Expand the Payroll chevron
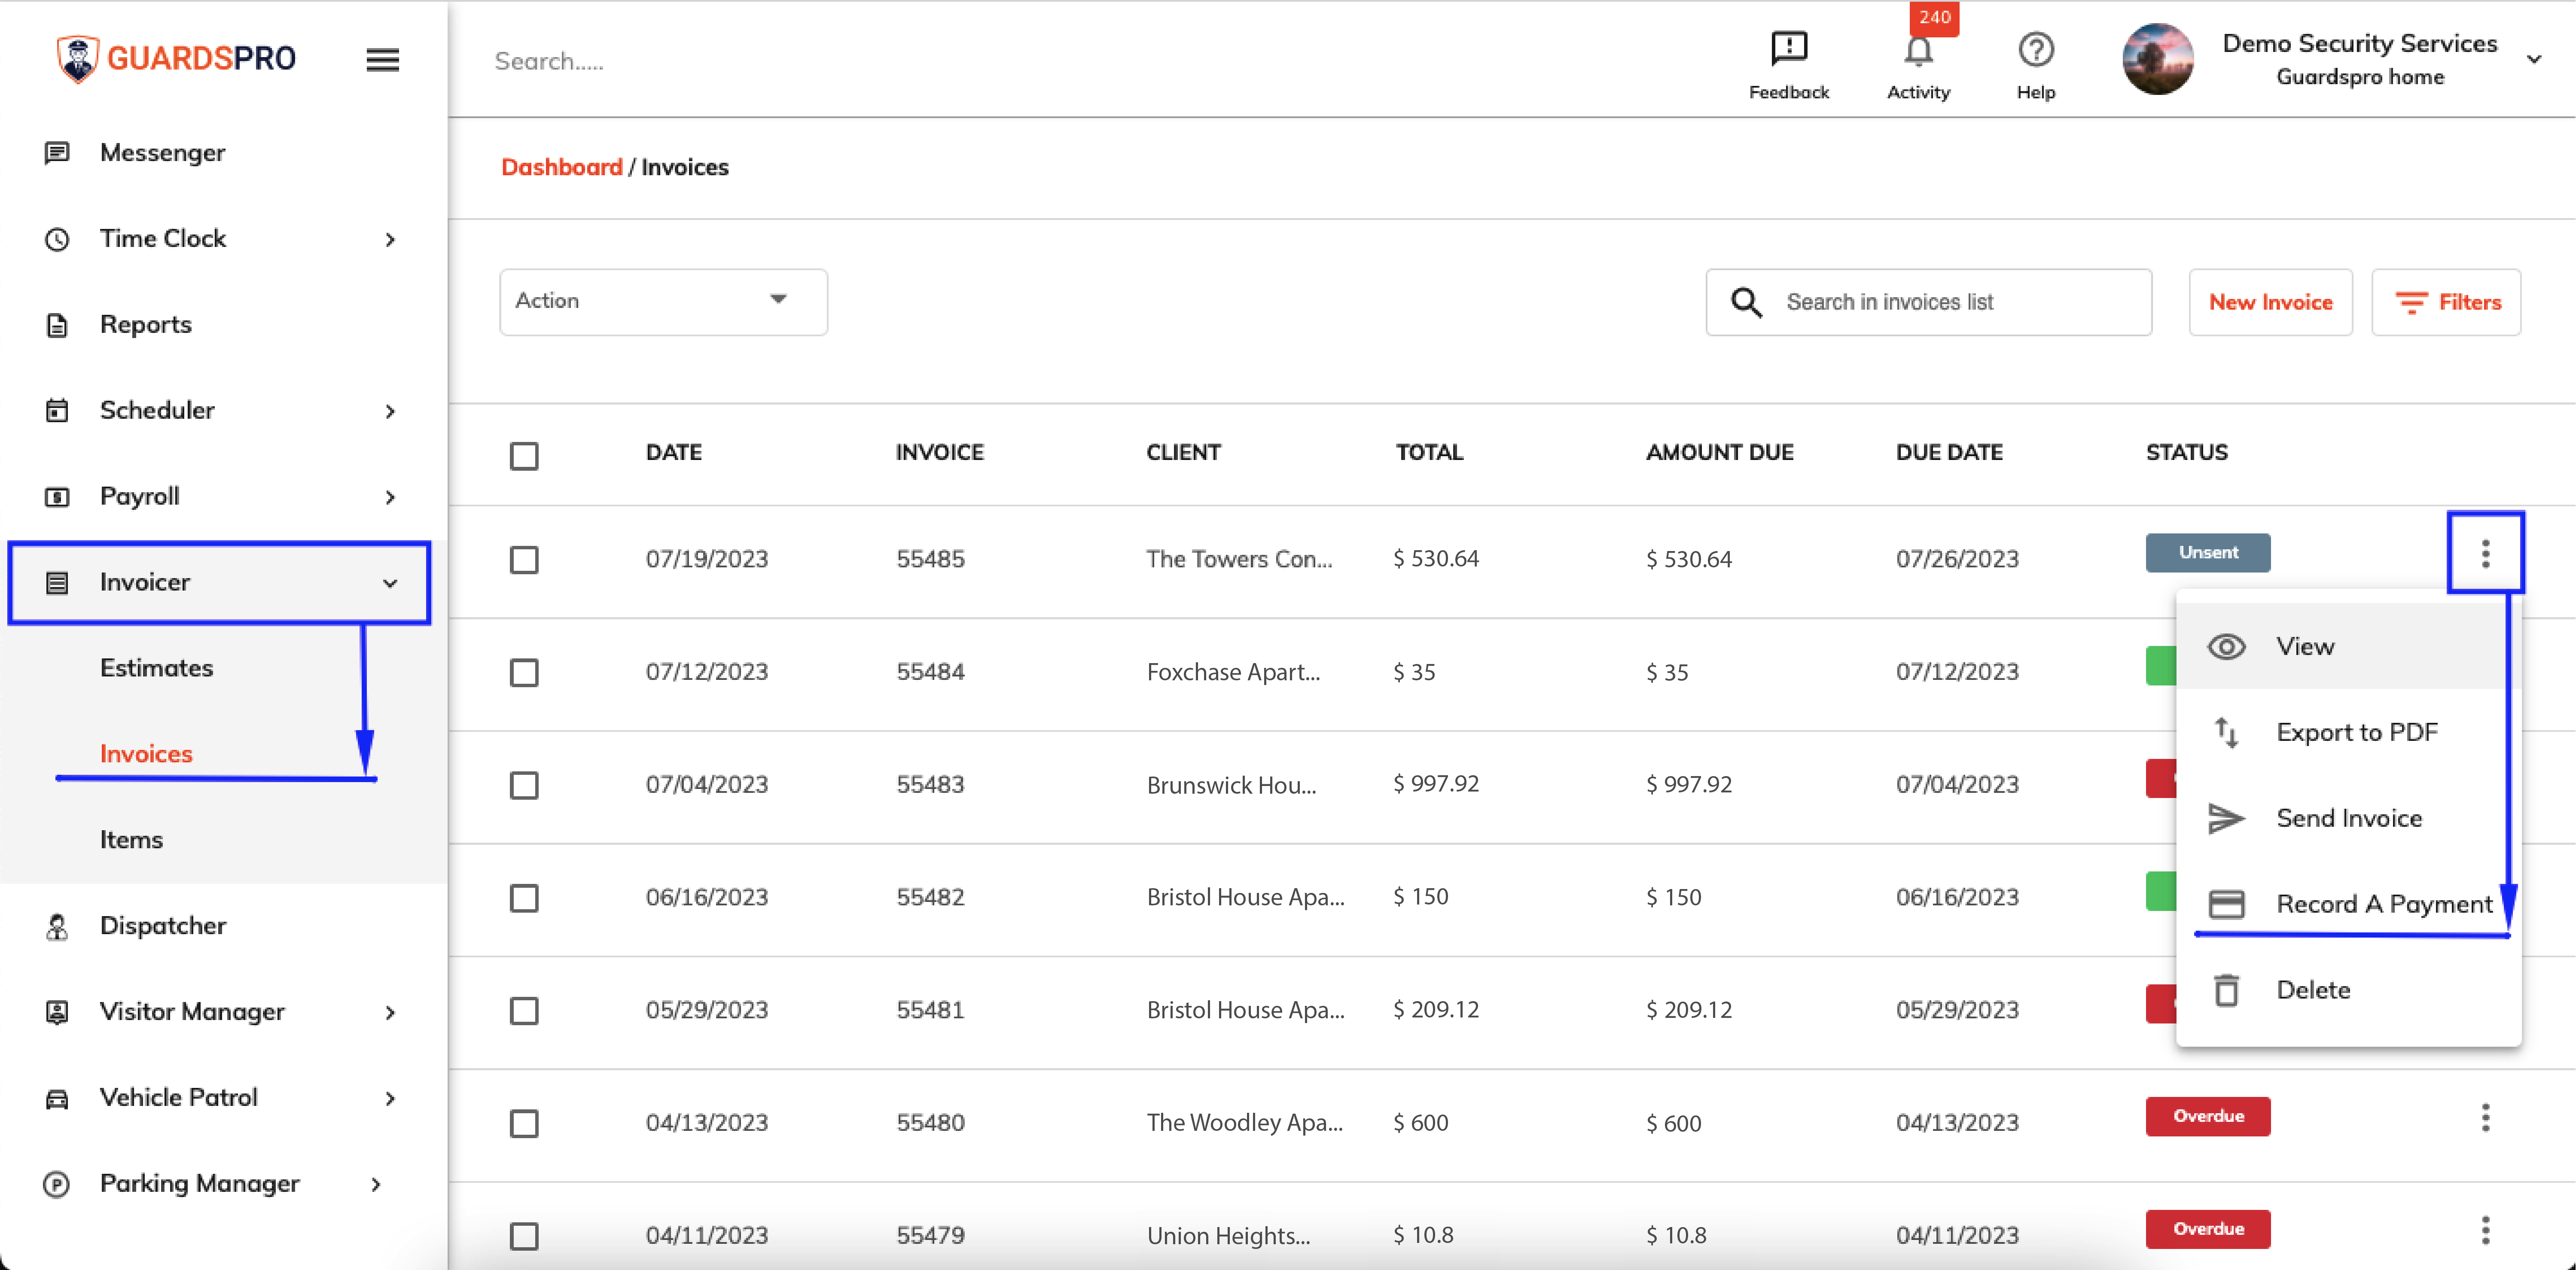The height and width of the screenshot is (1270, 2576). click(390, 498)
